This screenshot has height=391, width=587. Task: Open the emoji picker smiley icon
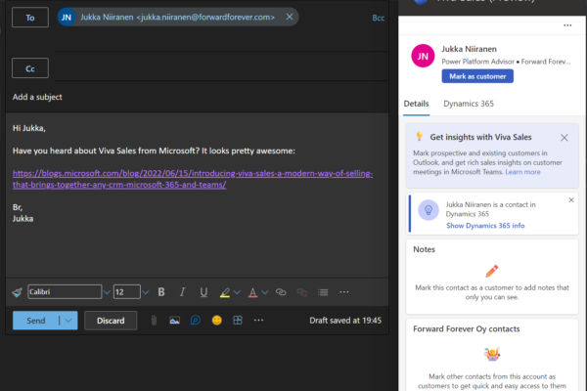(216, 321)
